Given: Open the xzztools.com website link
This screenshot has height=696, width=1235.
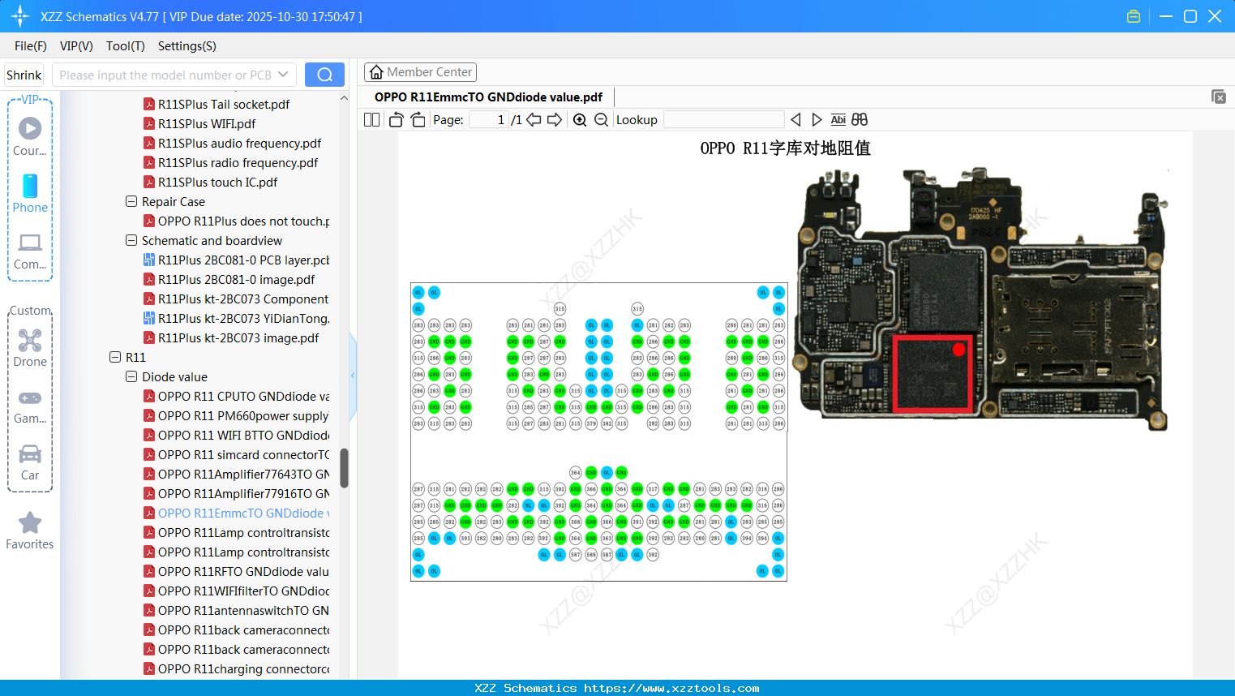Looking at the screenshot, I should click(671, 688).
